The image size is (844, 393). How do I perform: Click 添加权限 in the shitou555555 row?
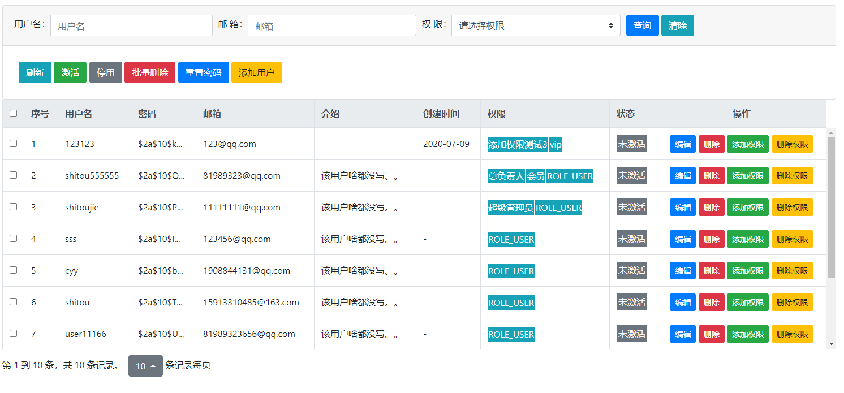(748, 176)
